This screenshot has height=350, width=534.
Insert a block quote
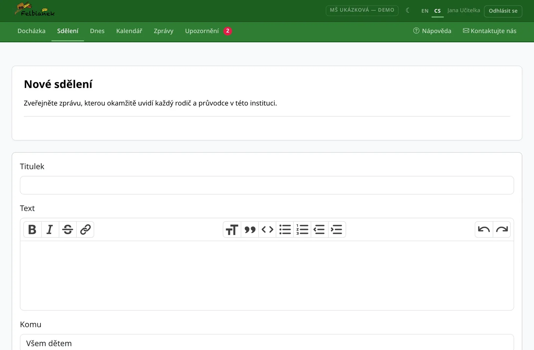tap(250, 230)
